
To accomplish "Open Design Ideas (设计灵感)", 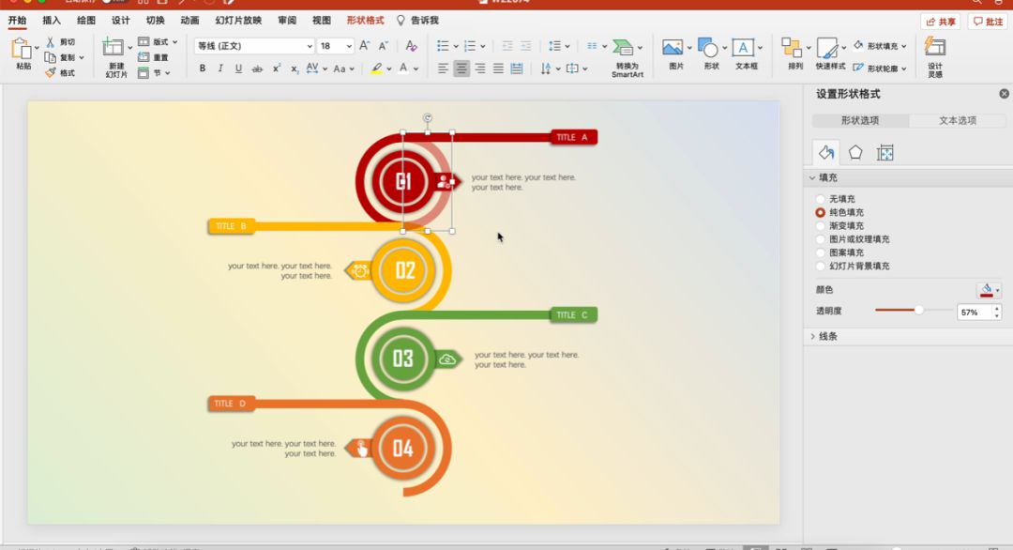I will [x=935, y=47].
